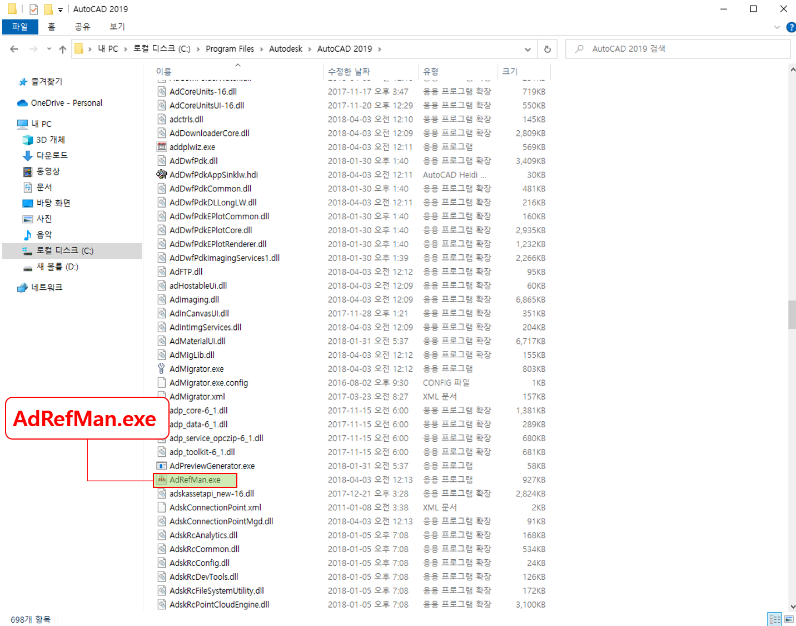Select file adp_toolkit-6_1.dll

point(202,452)
